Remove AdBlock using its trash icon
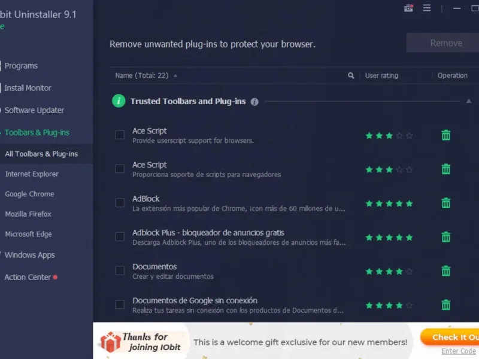This screenshot has width=479, height=359. point(445,203)
